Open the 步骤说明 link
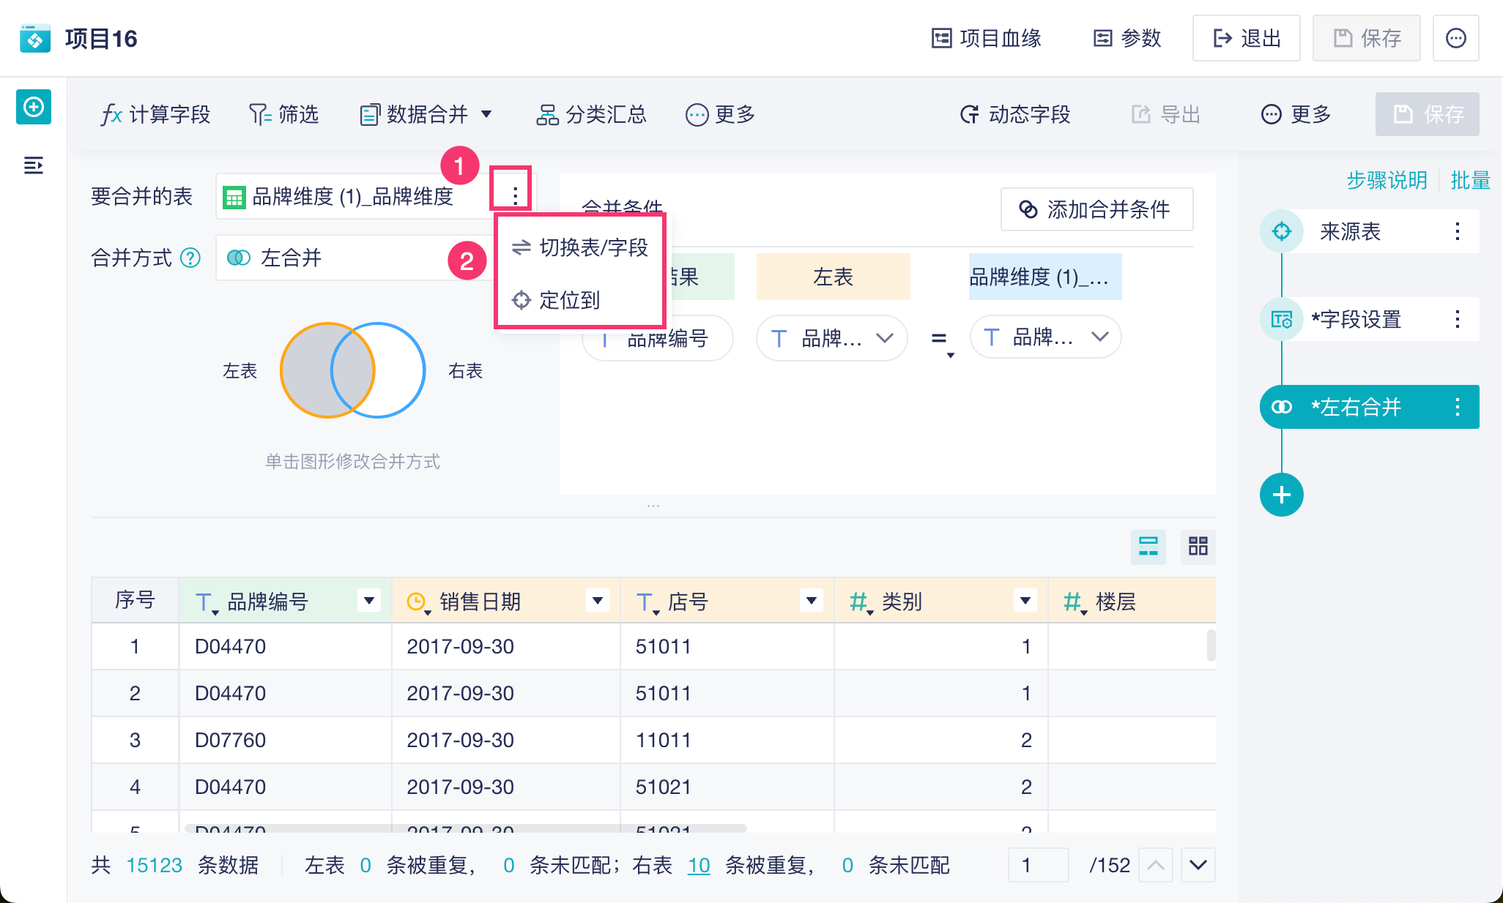 1387,180
